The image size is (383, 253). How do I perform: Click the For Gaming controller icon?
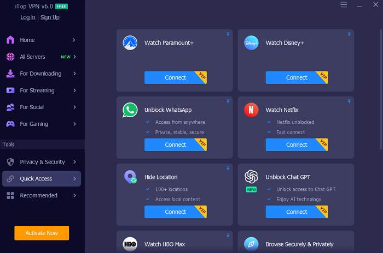coord(10,124)
